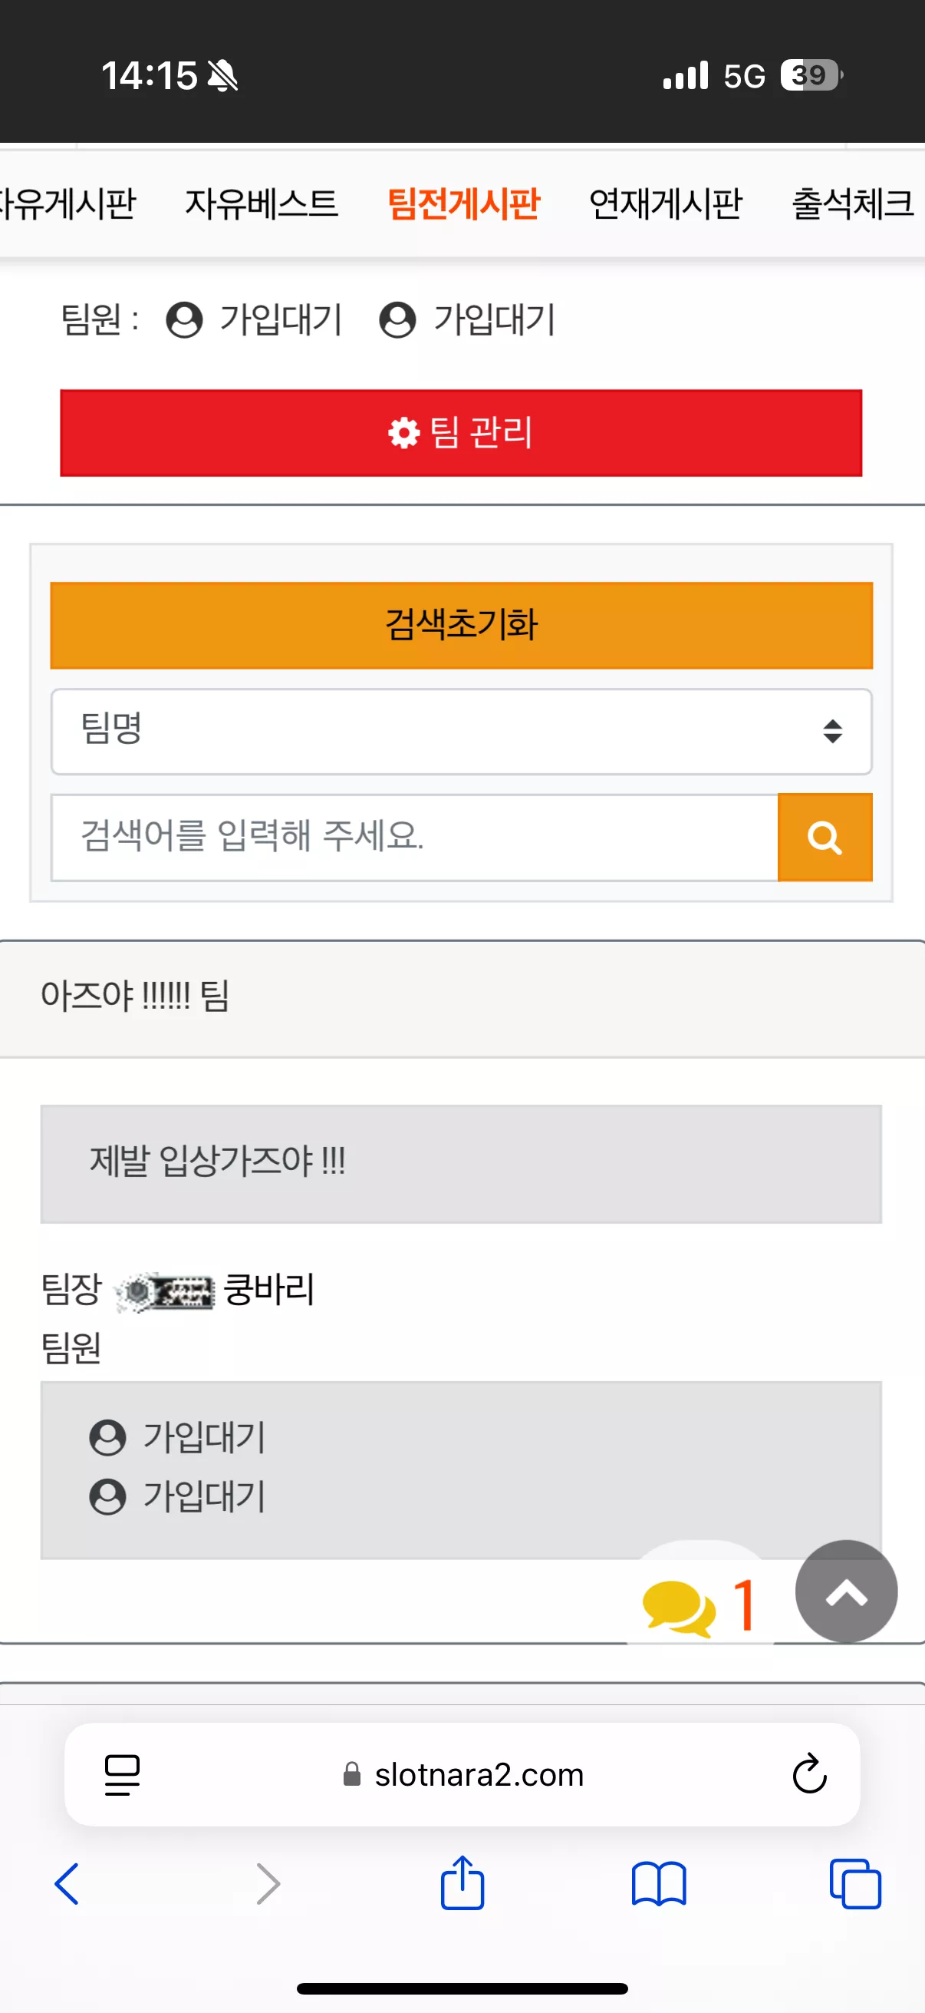
Task: Tap the red 팀 관리 button
Action: click(461, 433)
